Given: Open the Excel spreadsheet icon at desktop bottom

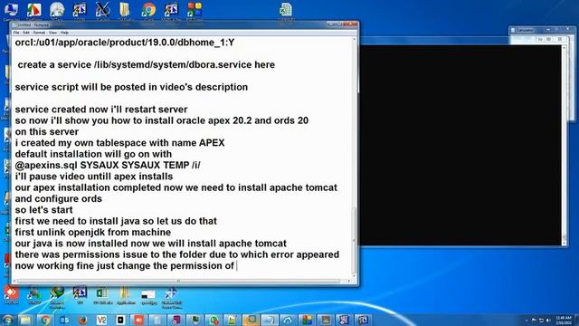Looking at the screenshot, I should pos(102,293).
